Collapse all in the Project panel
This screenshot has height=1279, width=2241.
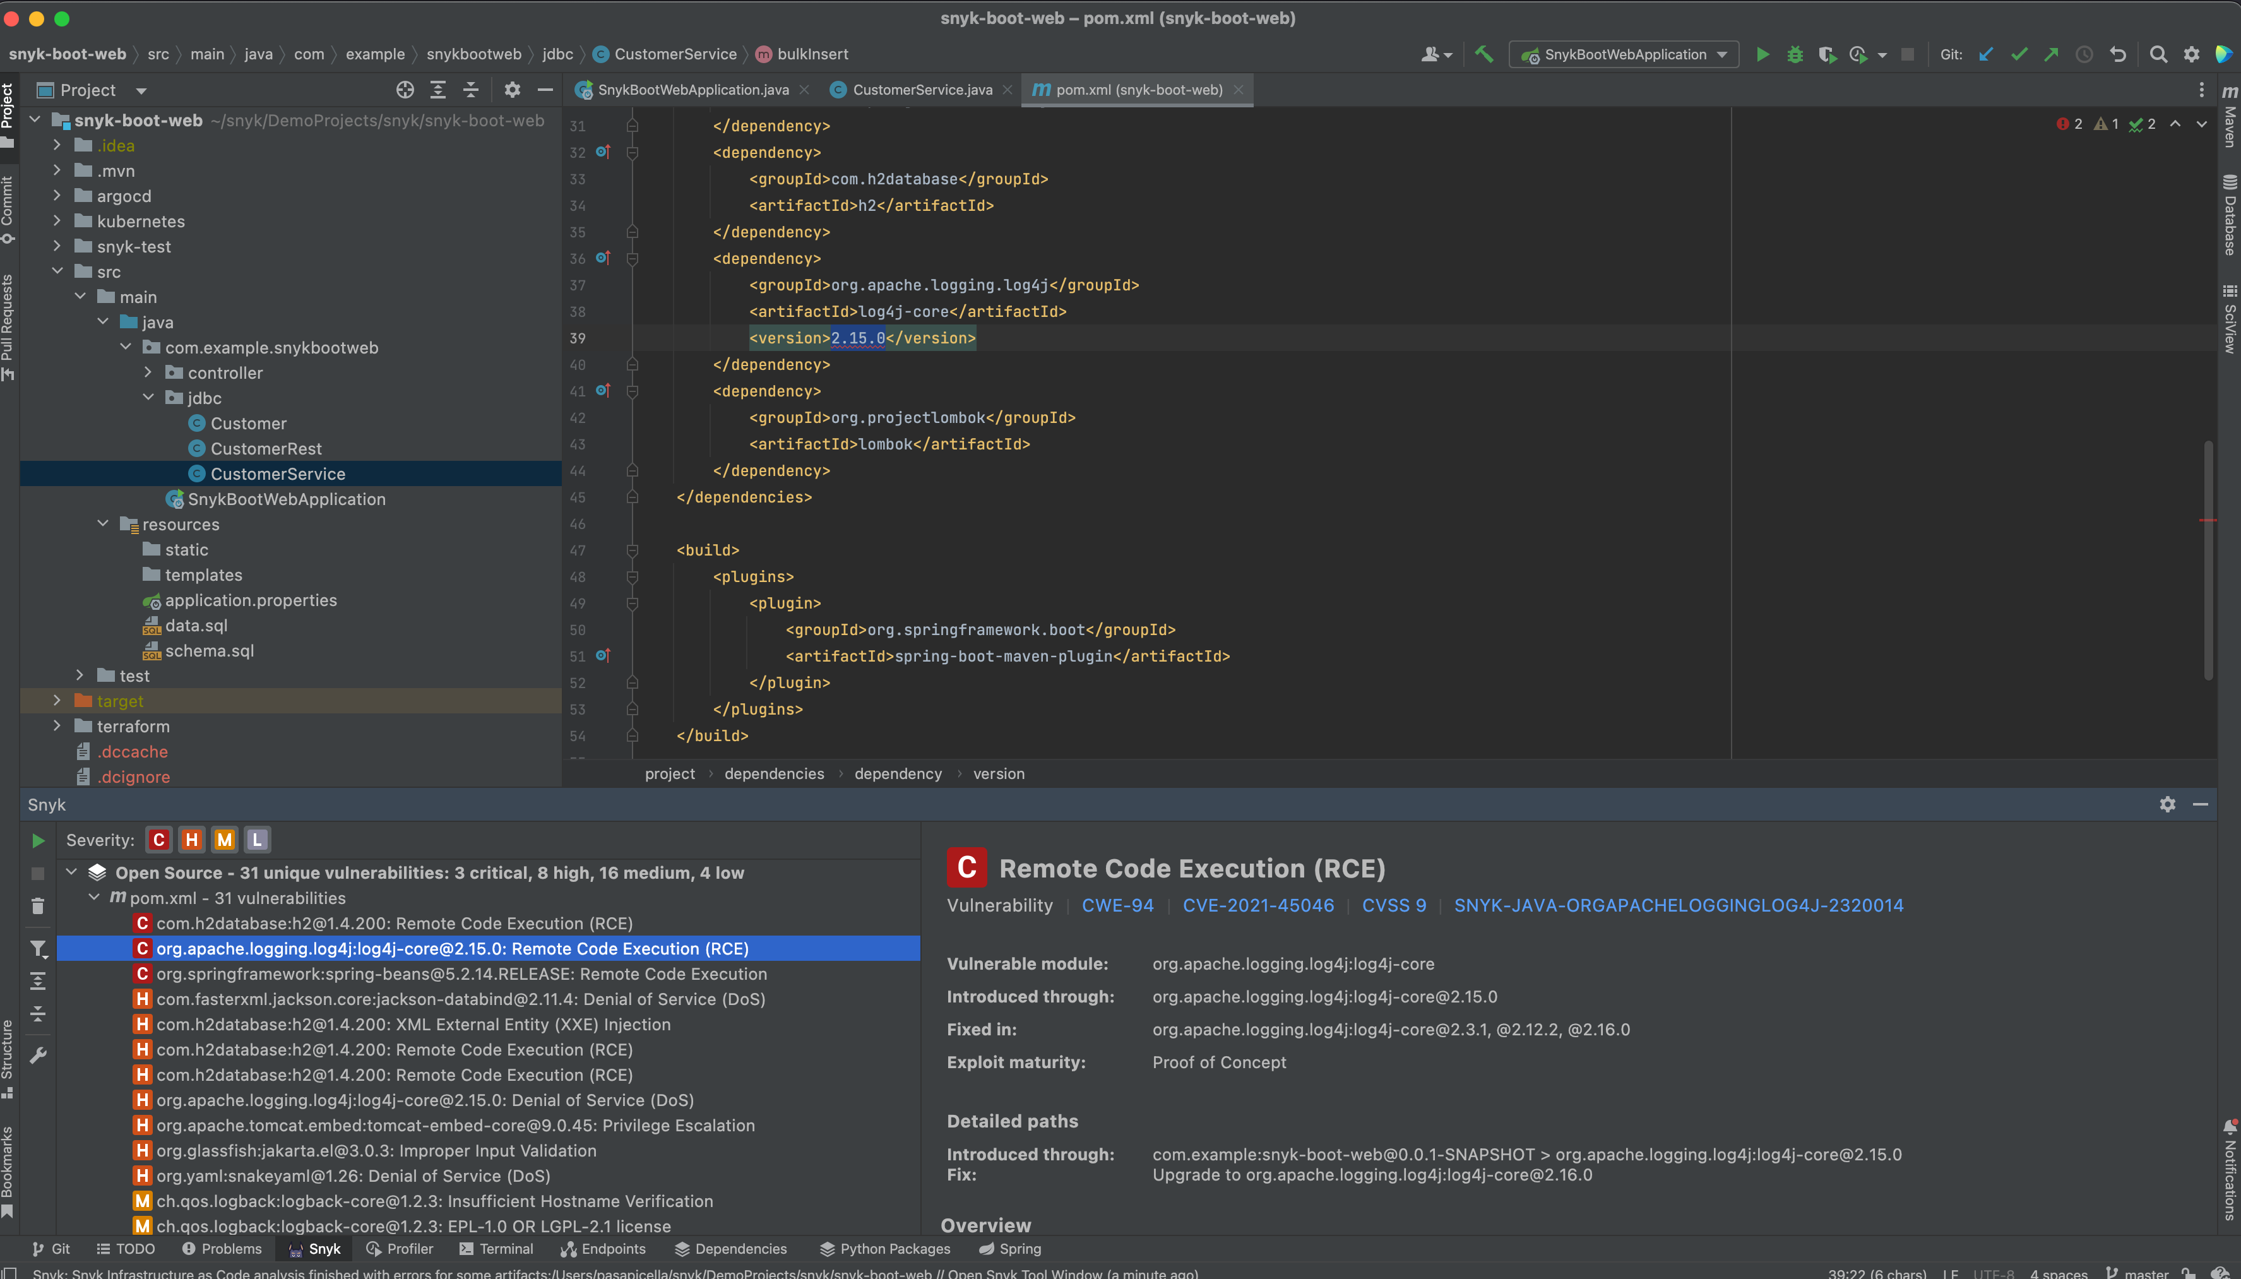pyautogui.click(x=471, y=90)
